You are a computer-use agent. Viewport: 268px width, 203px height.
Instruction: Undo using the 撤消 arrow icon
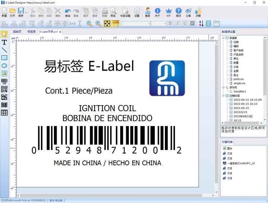point(68,12)
